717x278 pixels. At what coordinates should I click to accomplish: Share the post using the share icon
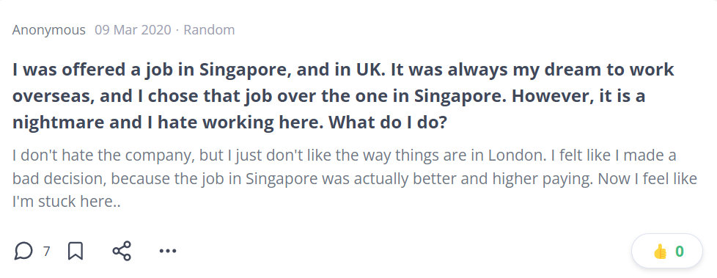(x=122, y=251)
